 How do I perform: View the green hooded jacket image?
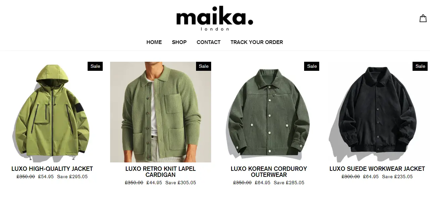pos(52,112)
